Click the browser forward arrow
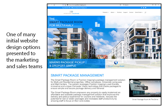The image size is (168, 109). [x=51, y=5]
